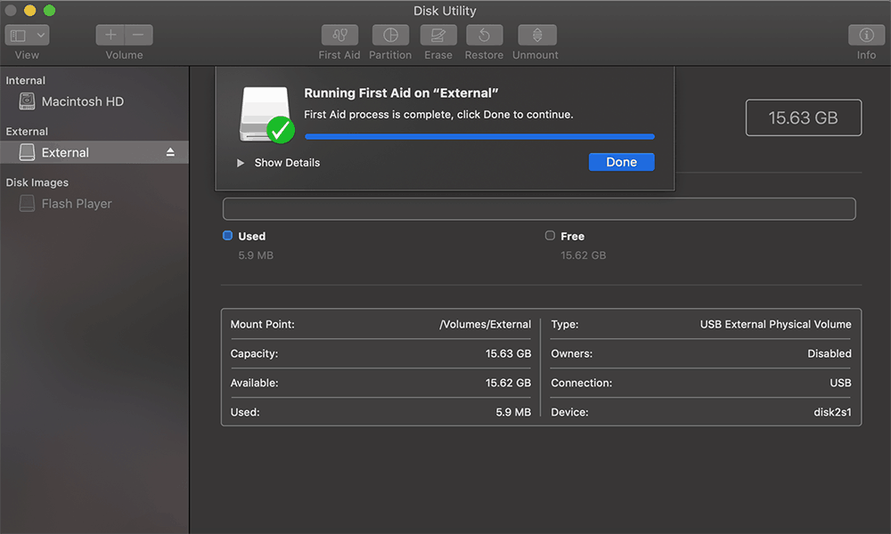Click the disk usage bar
The width and height of the screenshot is (891, 534).
[x=539, y=209]
